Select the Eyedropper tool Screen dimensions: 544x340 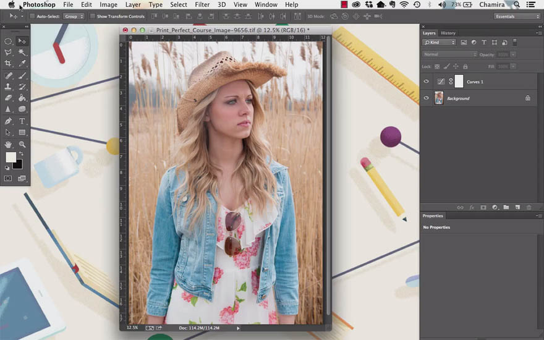coord(22,64)
